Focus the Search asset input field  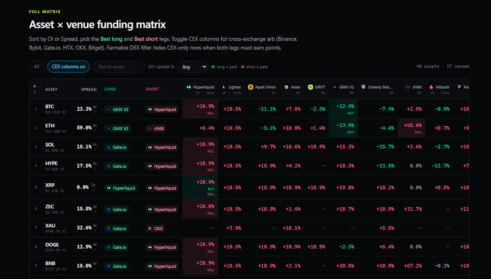pos(119,67)
